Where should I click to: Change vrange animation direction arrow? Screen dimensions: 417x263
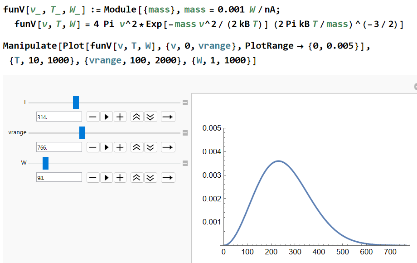(168, 147)
